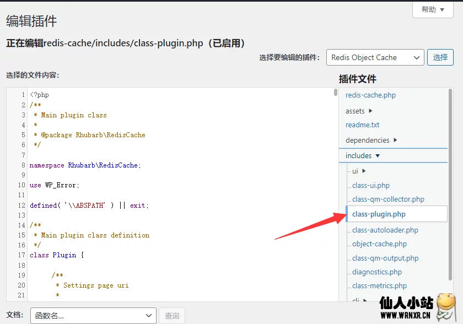Screen dimensions: 463x324
Task: Click the 查询 lookup button
Action: (172, 316)
